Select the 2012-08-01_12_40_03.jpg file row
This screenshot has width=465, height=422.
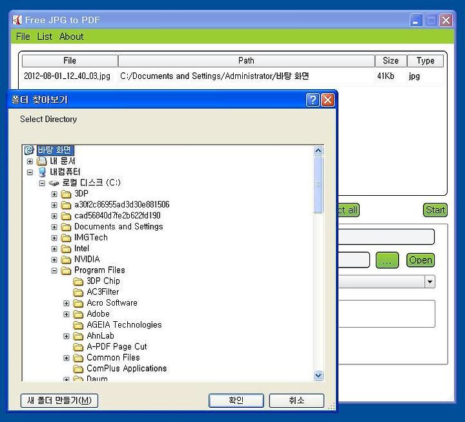[232, 76]
